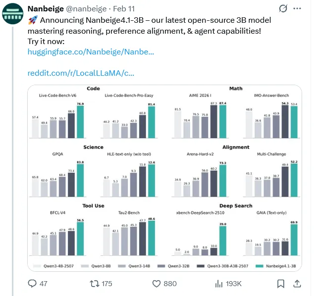Click the views analytics bar icon
Image resolution: width=314 pixels, height=296 pixels.
(x=218, y=284)
